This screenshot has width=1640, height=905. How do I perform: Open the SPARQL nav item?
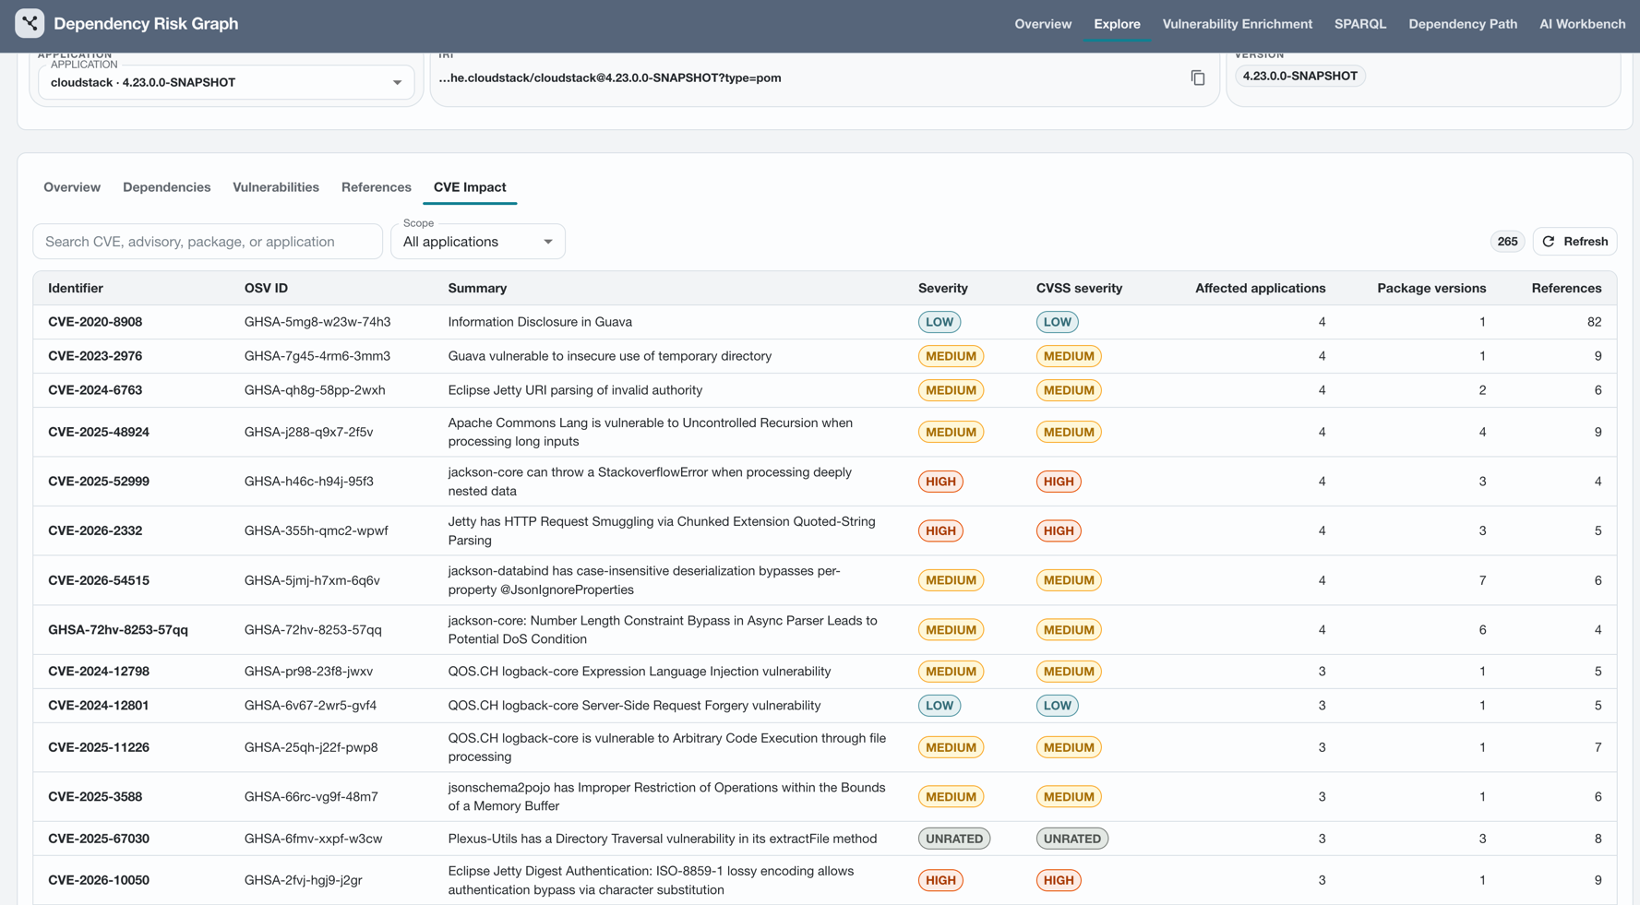[x=1359, y=24]
